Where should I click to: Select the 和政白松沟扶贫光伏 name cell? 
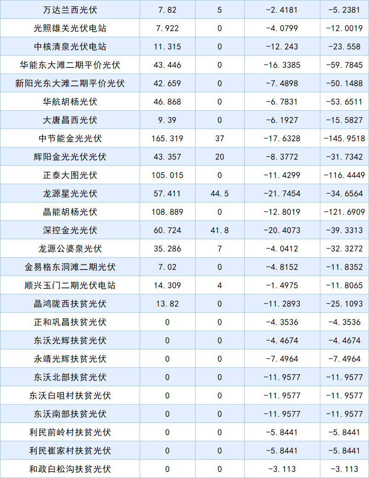tap(70, 469)
